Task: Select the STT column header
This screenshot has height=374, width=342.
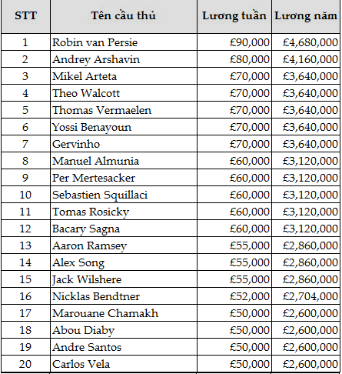Action: pyautogui.click(x=25, y=17)
